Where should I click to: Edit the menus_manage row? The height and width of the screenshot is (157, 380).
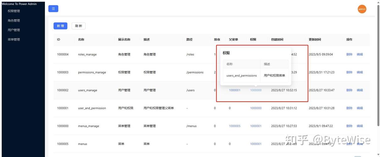pyautogui.click(x=360, y=126)
